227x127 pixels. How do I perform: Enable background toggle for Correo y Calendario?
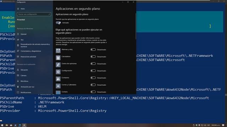93,85
